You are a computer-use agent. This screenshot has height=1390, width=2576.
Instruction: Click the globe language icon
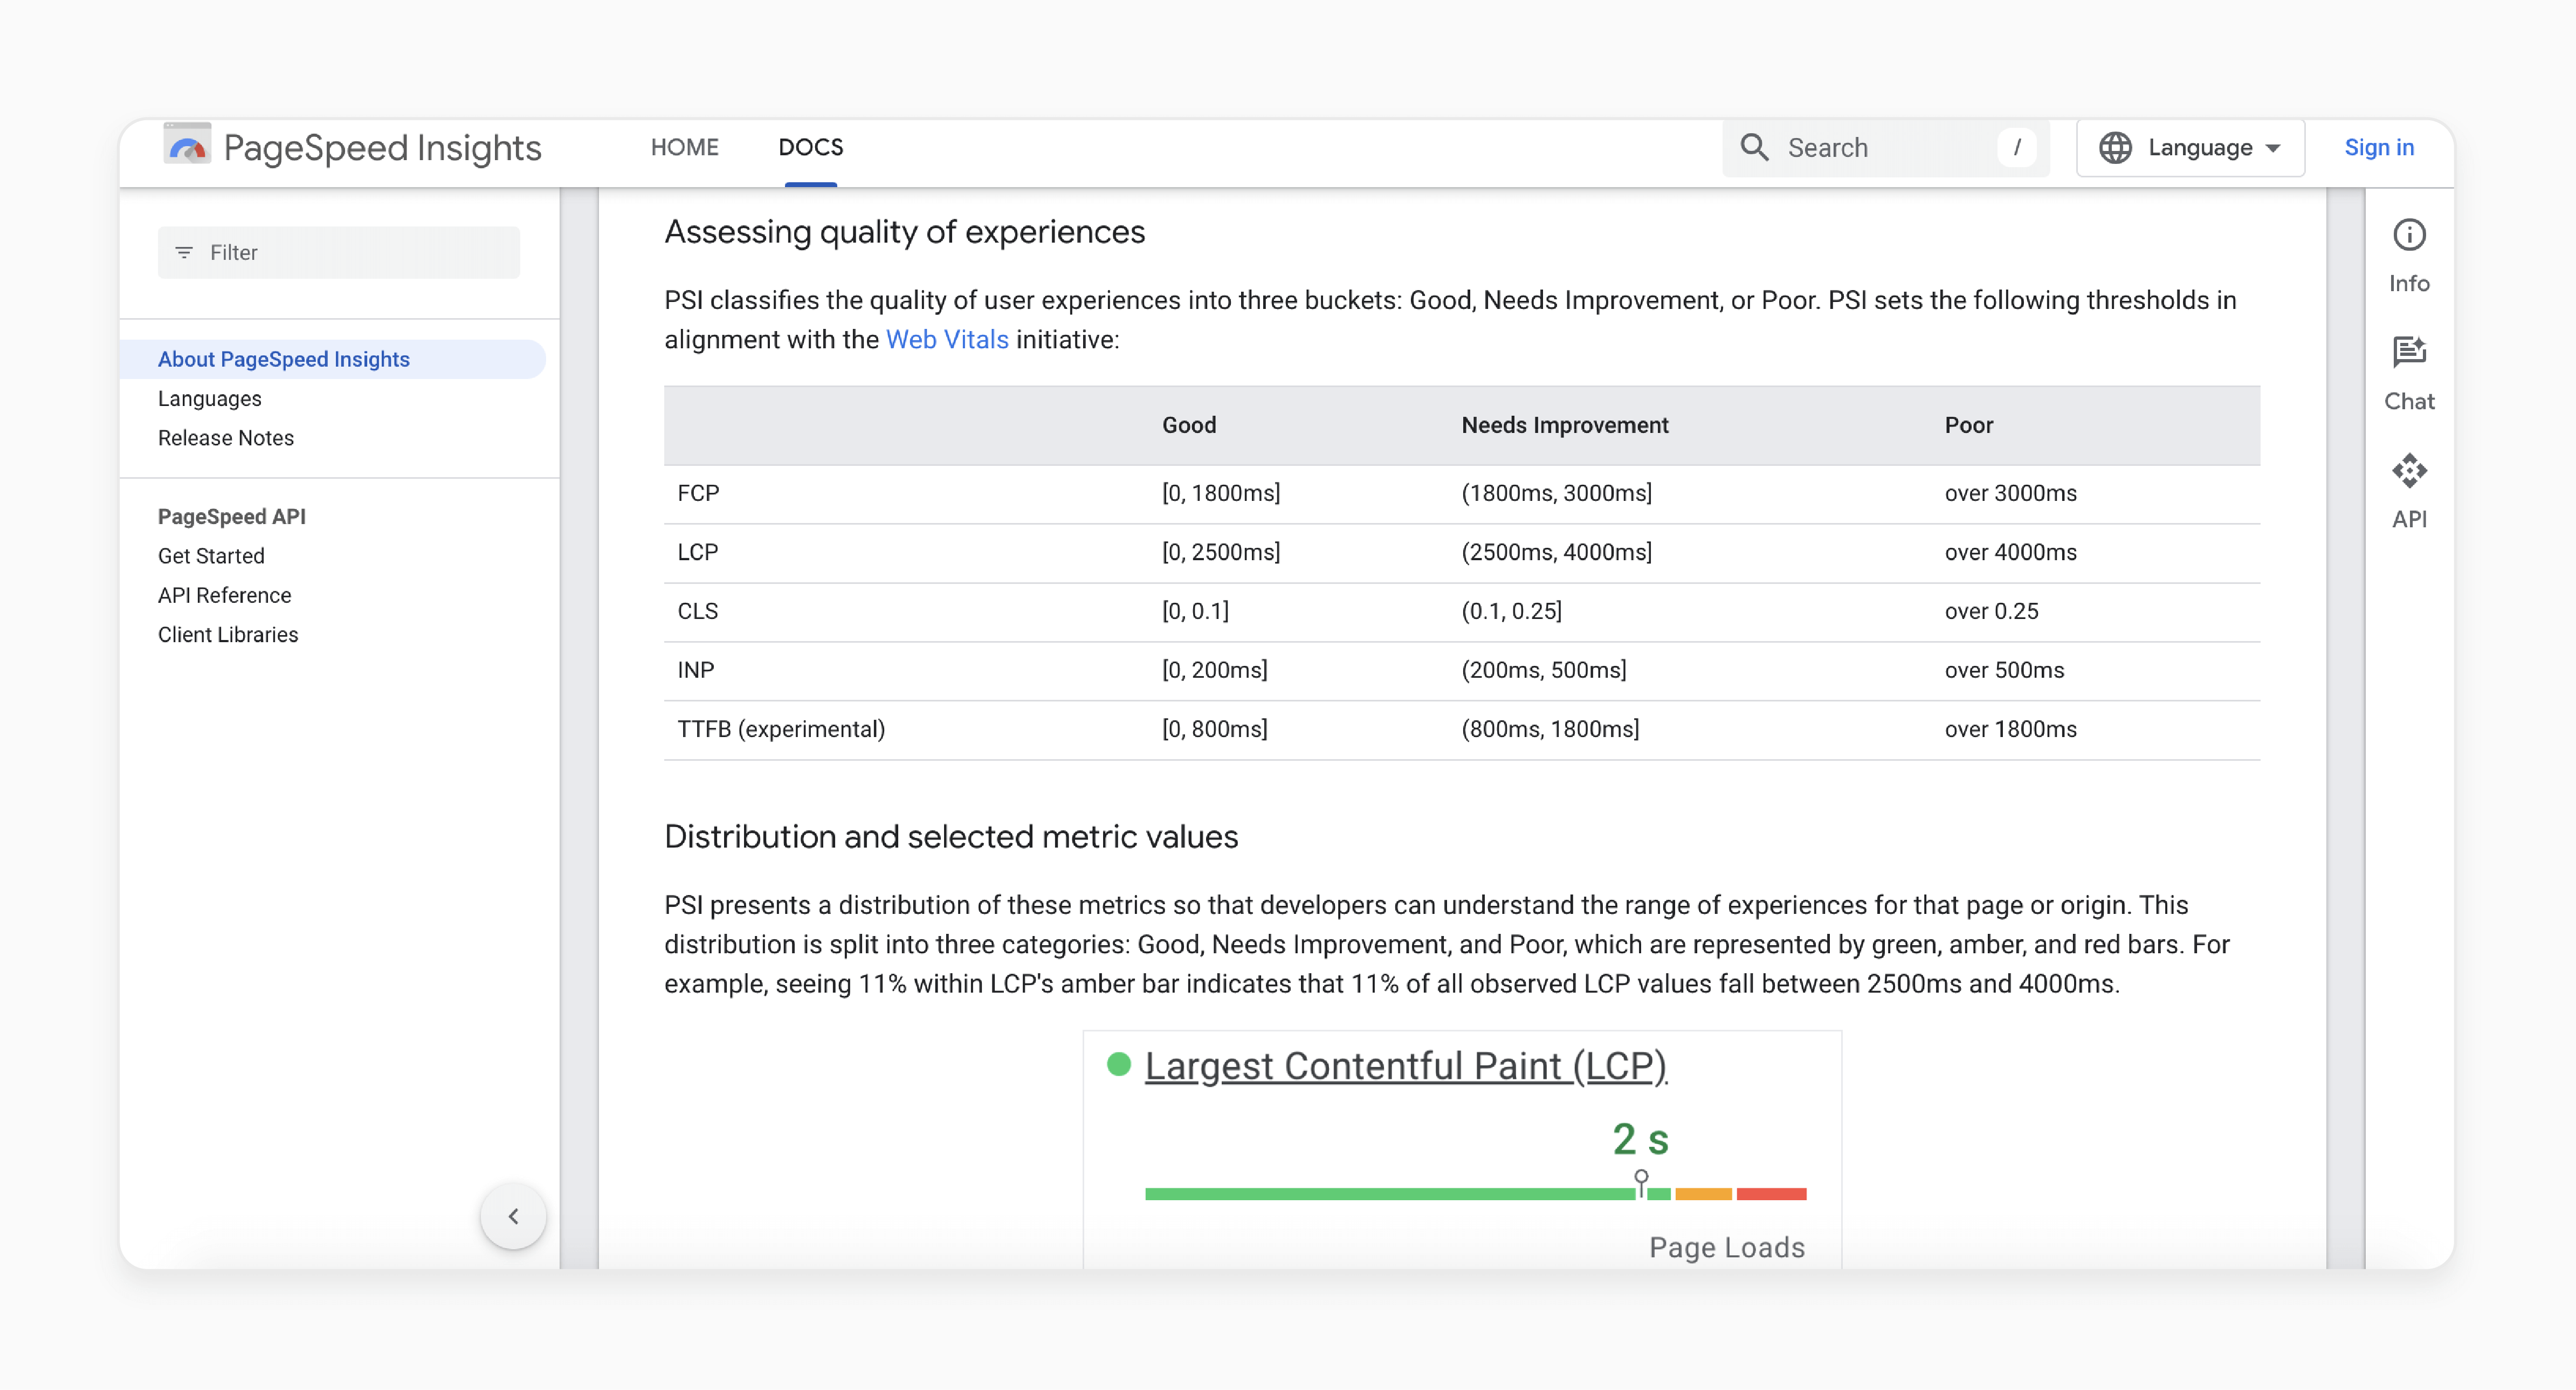(x=2115, y=147)
